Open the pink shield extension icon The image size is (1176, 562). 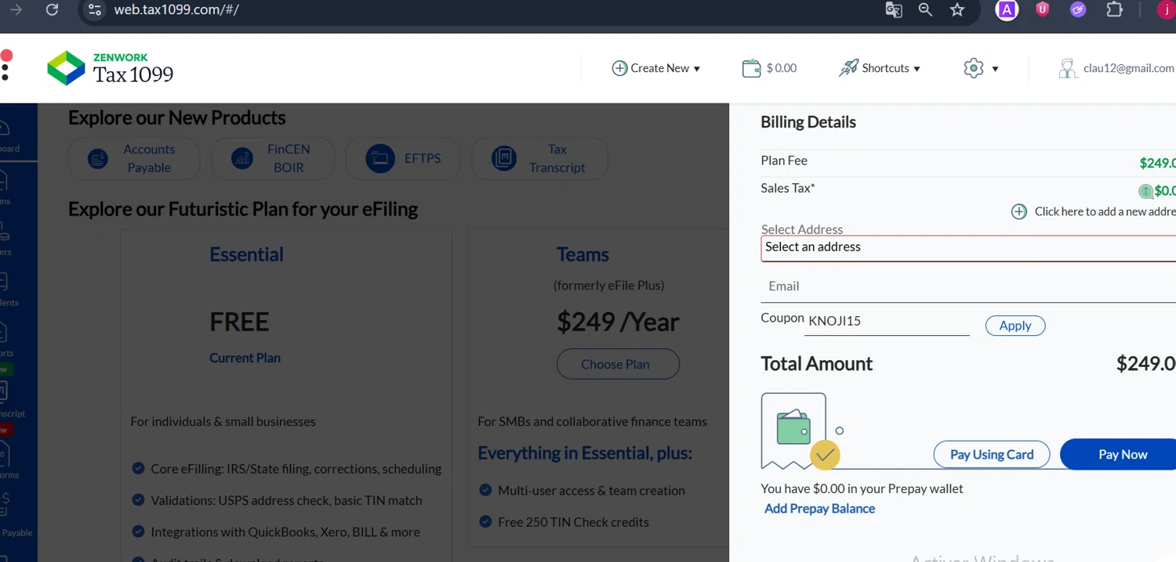point(1042,9)
